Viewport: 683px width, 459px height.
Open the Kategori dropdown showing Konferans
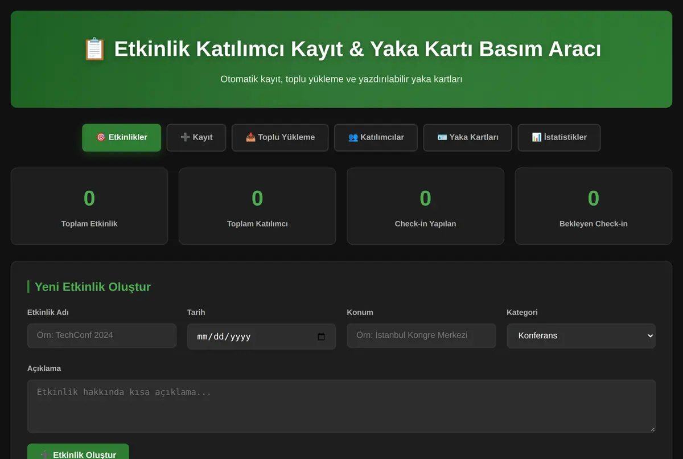tap(581, 336)
